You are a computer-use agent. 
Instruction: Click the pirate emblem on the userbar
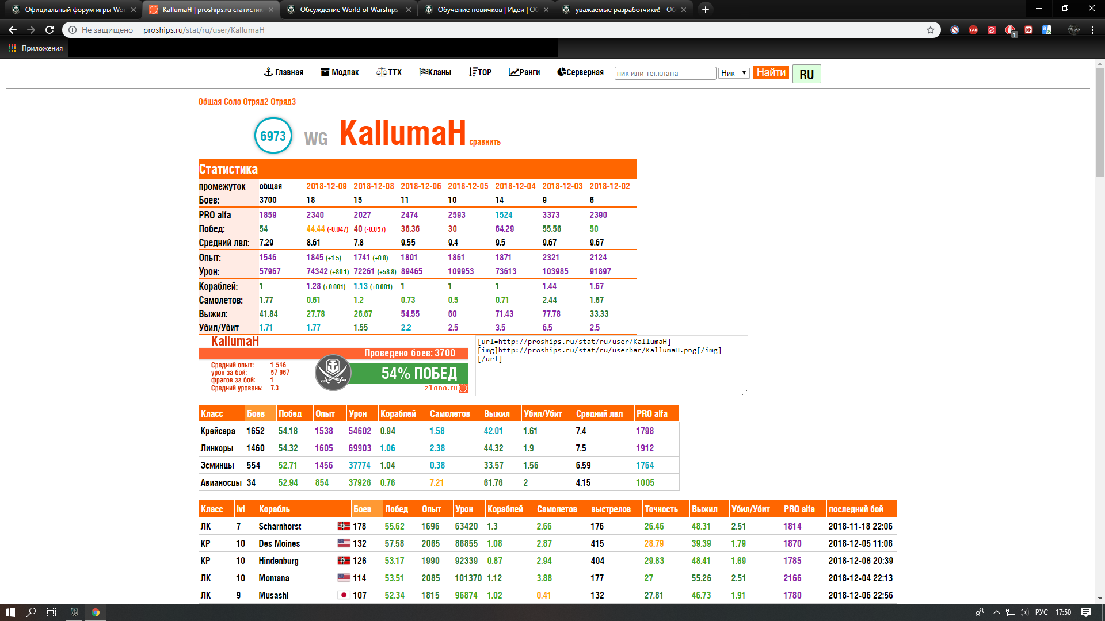333,373
